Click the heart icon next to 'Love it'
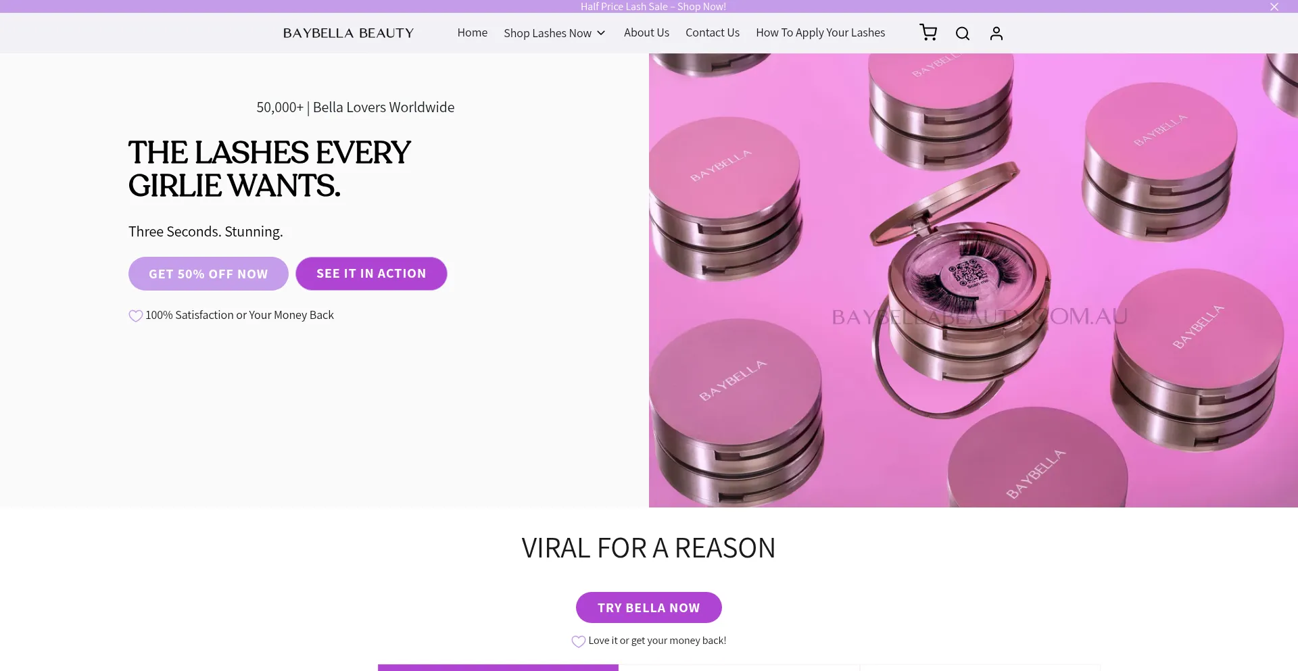This screenshot has width=1298, height=671. pos(578,641)
